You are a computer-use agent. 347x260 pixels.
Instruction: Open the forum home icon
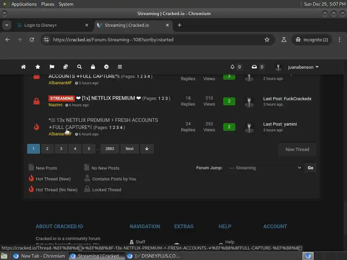(x=23, y=67)
